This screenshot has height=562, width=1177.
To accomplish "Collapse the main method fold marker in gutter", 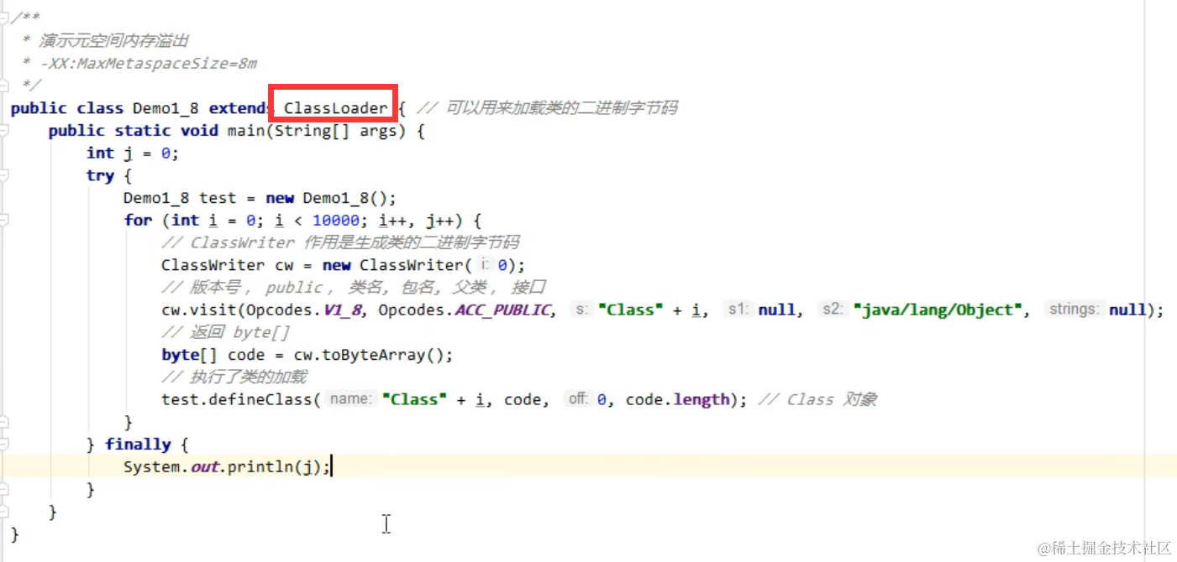I will click(4, 131).
